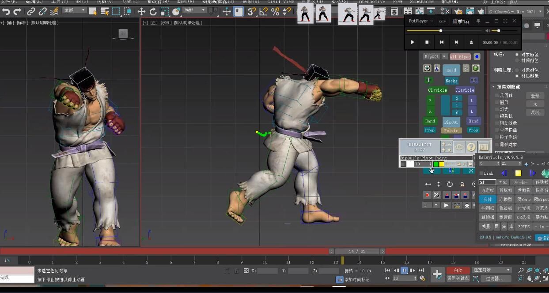Screen dimensions: 549x293
Task: Mute PotPlayer with the speaker icon
Action: (x=488, y=31)
